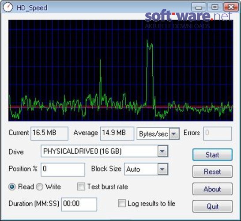
Task: Click the tallest green peak in speed graph
Action: point(147,41)
